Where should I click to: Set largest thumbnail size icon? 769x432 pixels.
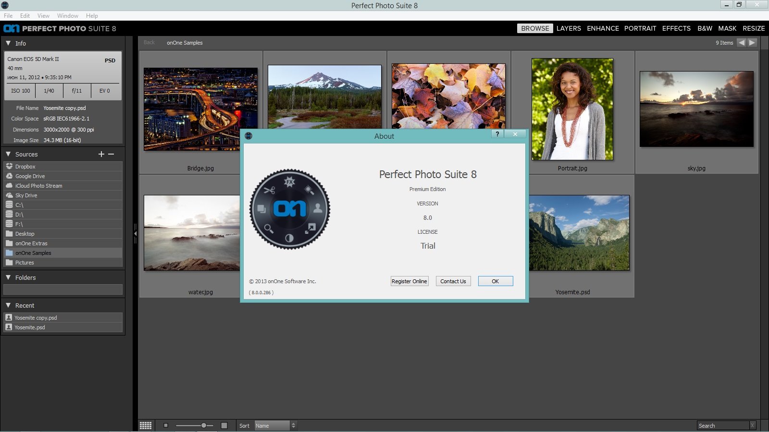pos(224,425)
